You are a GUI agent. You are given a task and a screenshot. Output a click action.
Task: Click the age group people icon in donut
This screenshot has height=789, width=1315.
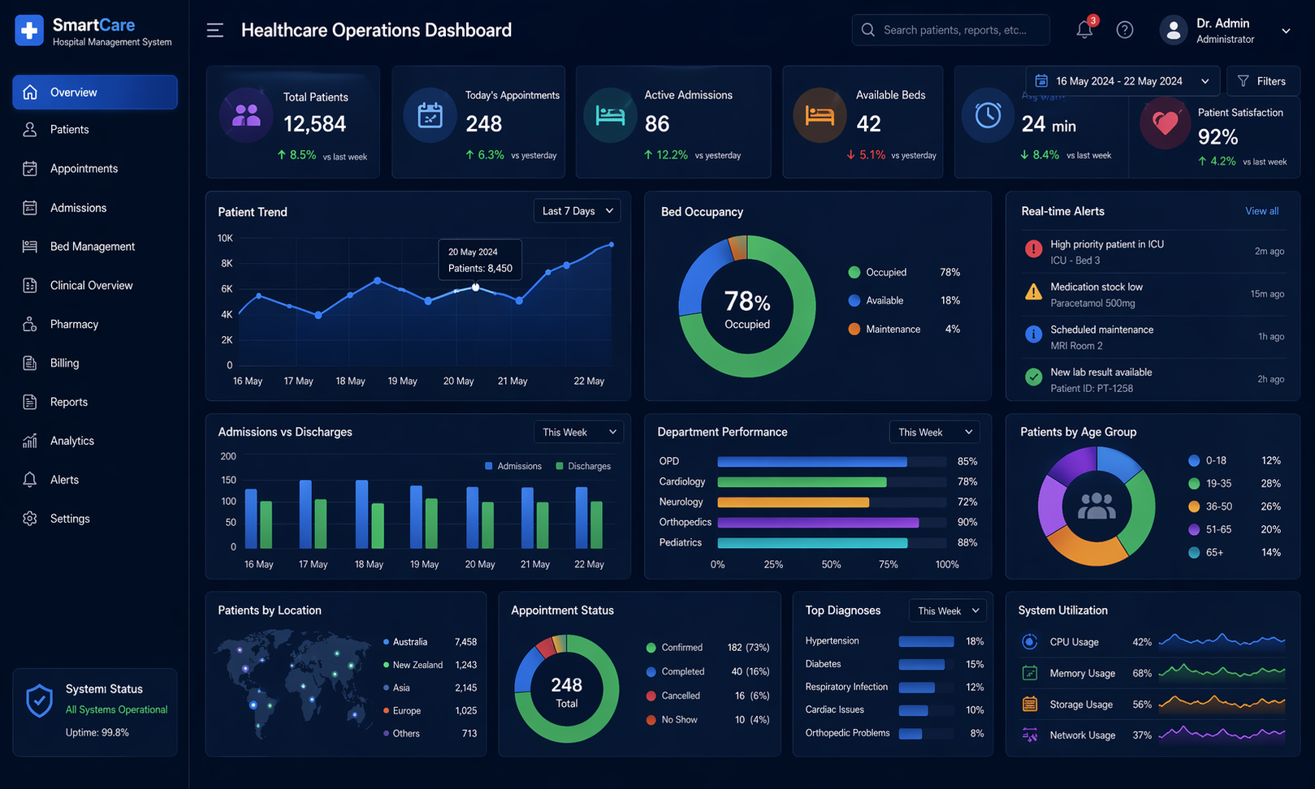click(x=1097, y=506)
